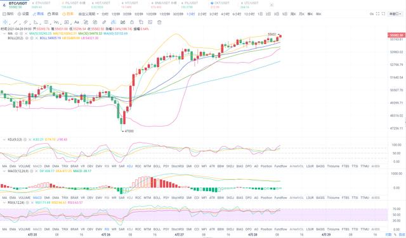406x238 pixels.
Task: Select SAR in KDJ indicator tab row
Action: [122, 166]
